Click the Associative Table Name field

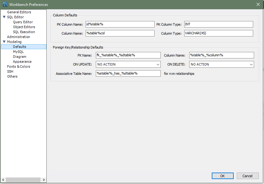(x=128, y=73)
